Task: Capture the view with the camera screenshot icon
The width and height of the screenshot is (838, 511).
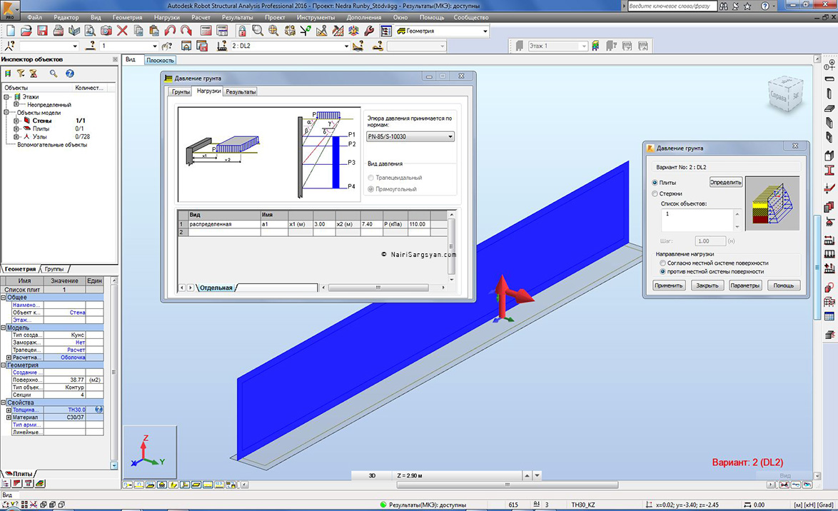Action: click(x=106, y=31)
